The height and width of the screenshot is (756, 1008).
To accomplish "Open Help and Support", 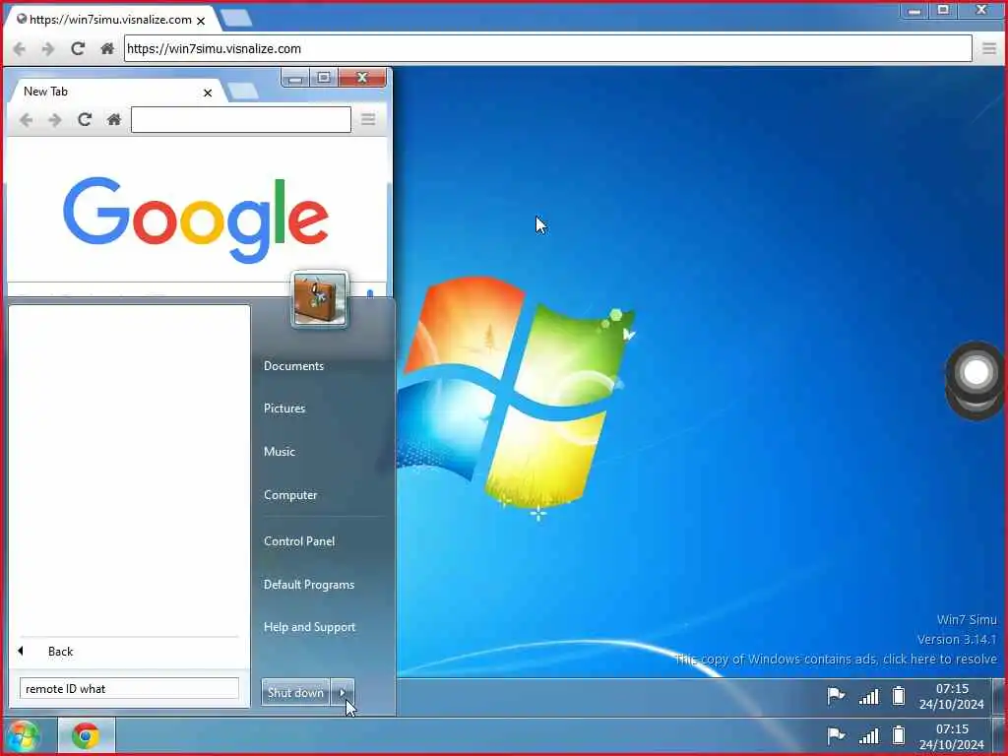I will coord(309,627).
